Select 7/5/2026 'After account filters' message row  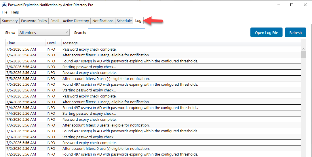(x=153, y=78)
